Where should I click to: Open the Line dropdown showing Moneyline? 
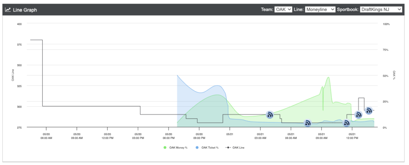point(320,10)
